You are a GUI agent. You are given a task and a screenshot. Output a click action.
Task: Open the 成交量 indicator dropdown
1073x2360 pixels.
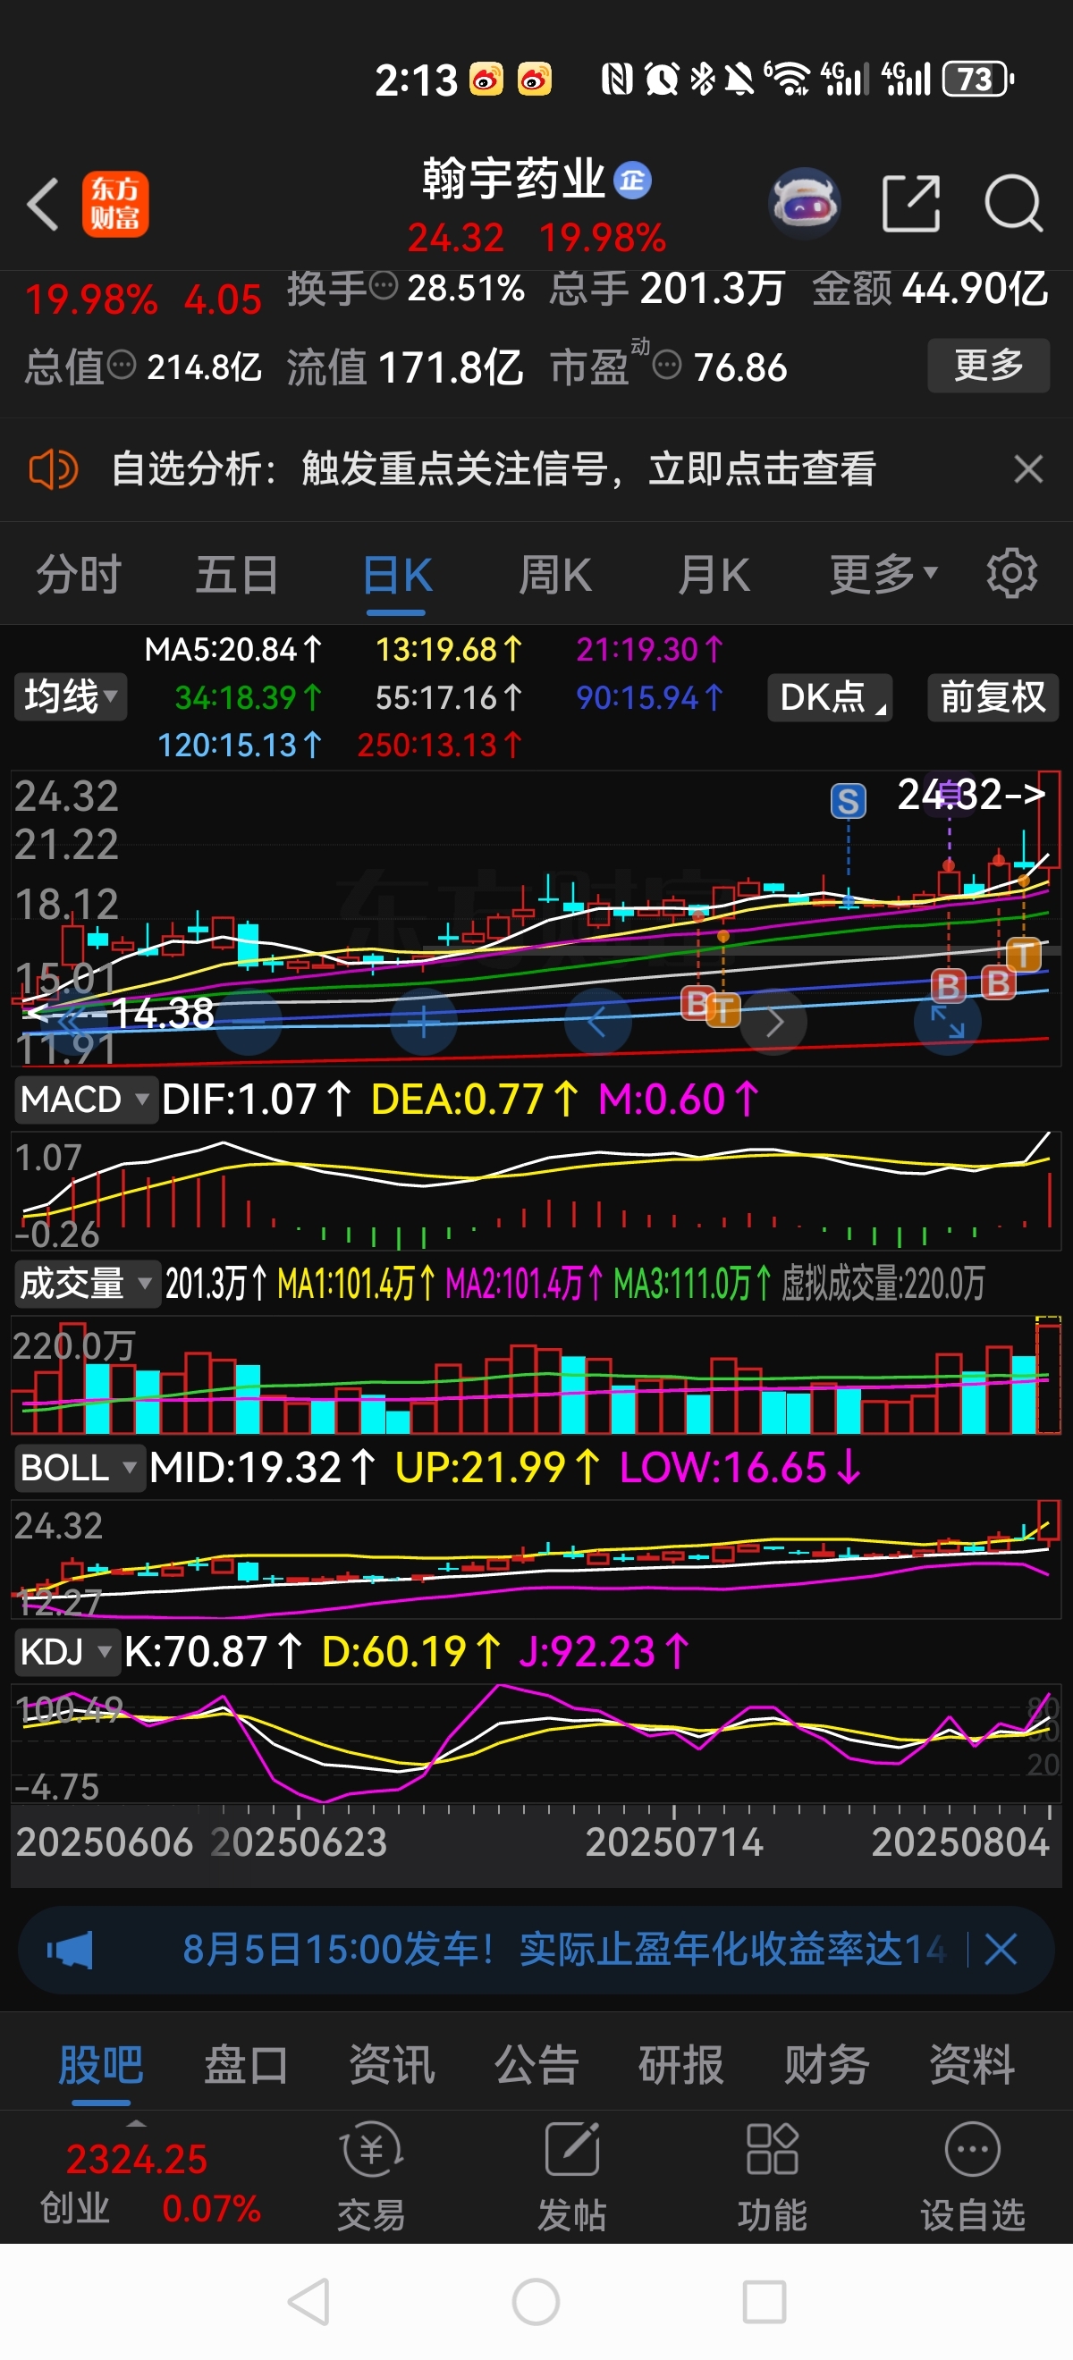[85, 1284]
